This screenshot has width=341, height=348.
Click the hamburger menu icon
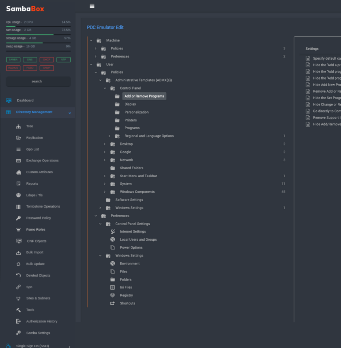tap(92, 6)
